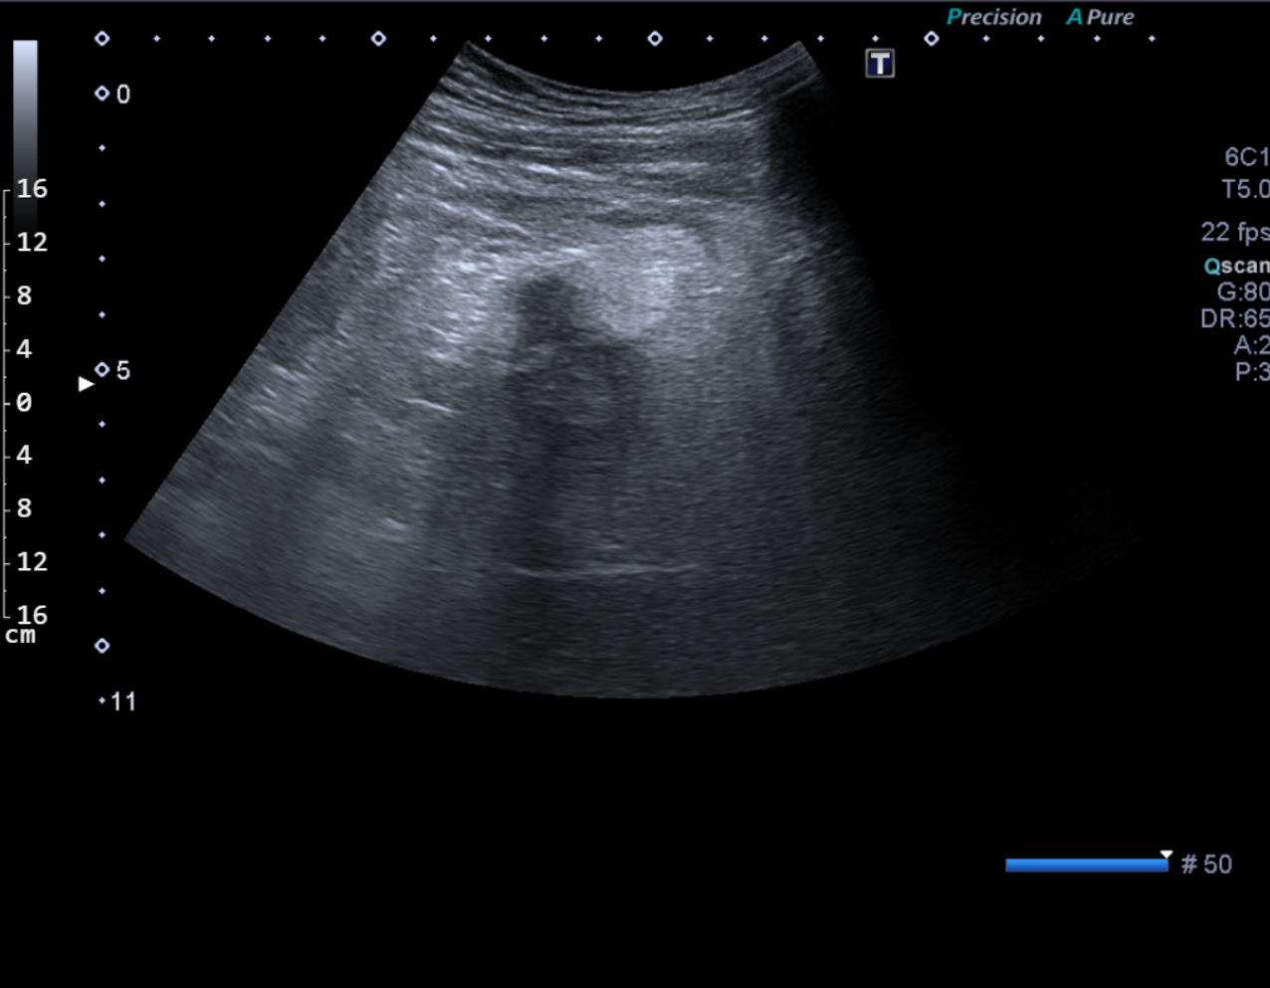Open the DR:65 dynamic range setting
This screenshot has height=988, width=1270.
pos(1235,318)
